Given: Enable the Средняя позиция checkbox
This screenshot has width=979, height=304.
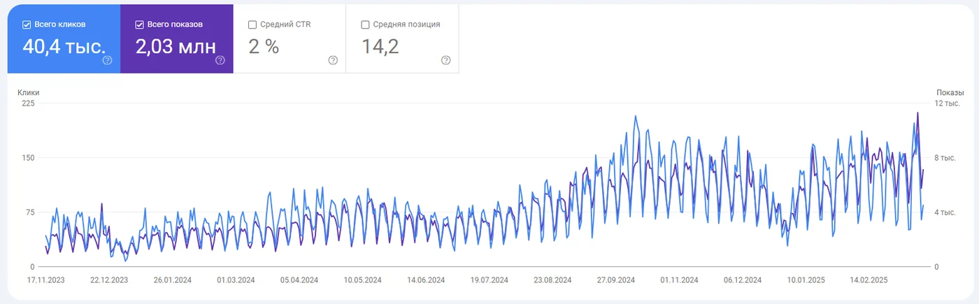Looking at the screenshot, I should point(365,24).
